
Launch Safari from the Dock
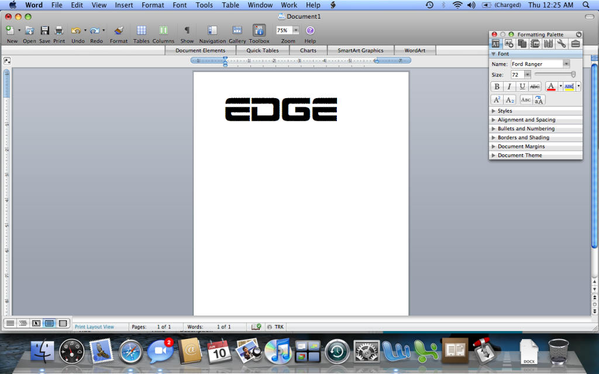pos(130,351)
